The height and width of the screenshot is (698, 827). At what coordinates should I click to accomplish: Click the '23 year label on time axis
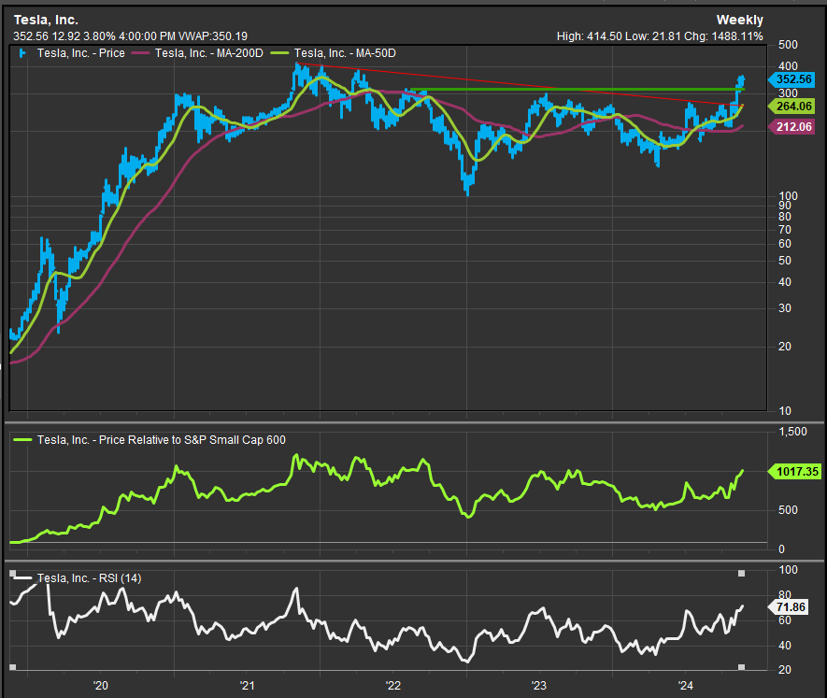pyautogui.click(x=539, y=685)
